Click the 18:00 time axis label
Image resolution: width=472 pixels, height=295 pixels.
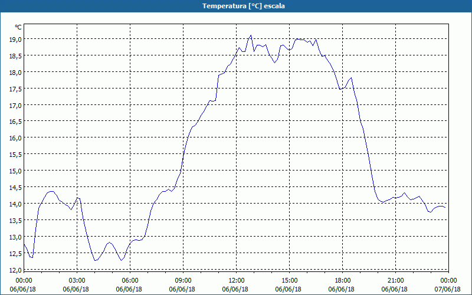coord(343,281)
